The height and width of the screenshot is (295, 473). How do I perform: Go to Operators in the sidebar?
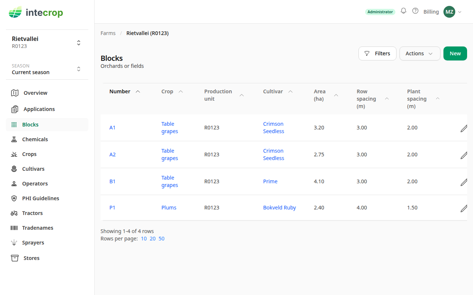[x=47, y=184]
